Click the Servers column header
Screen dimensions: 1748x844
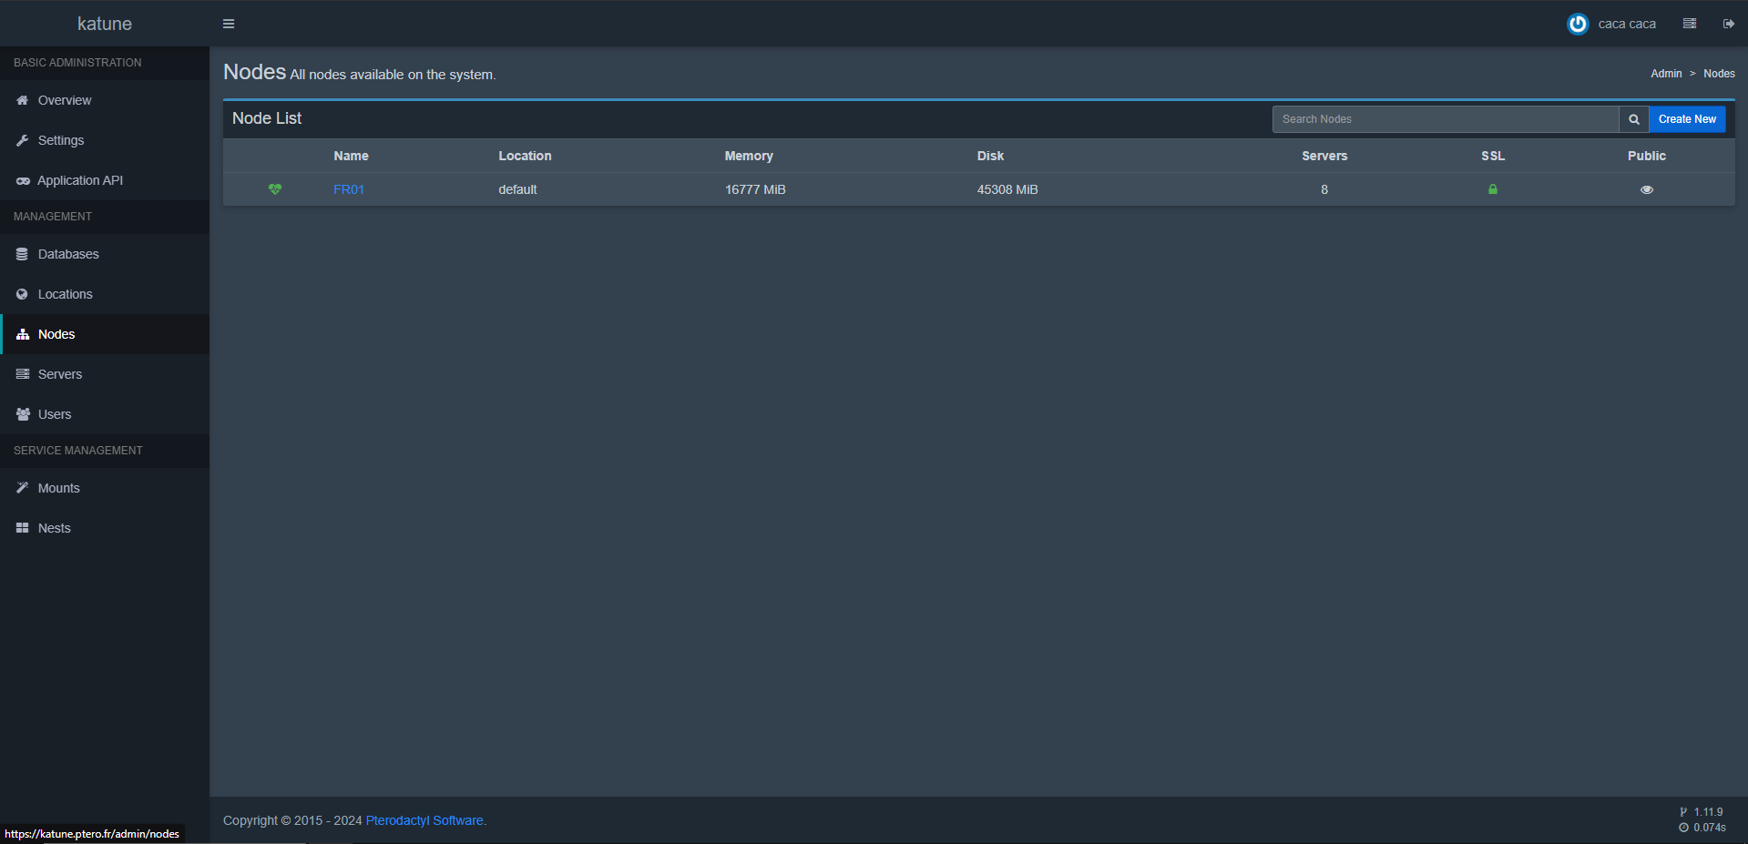(1324, 156)
